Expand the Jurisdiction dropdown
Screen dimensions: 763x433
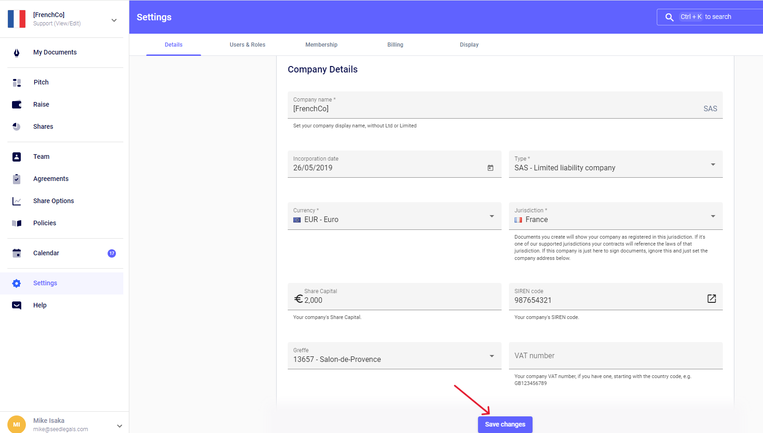click(x=713, y=216)
